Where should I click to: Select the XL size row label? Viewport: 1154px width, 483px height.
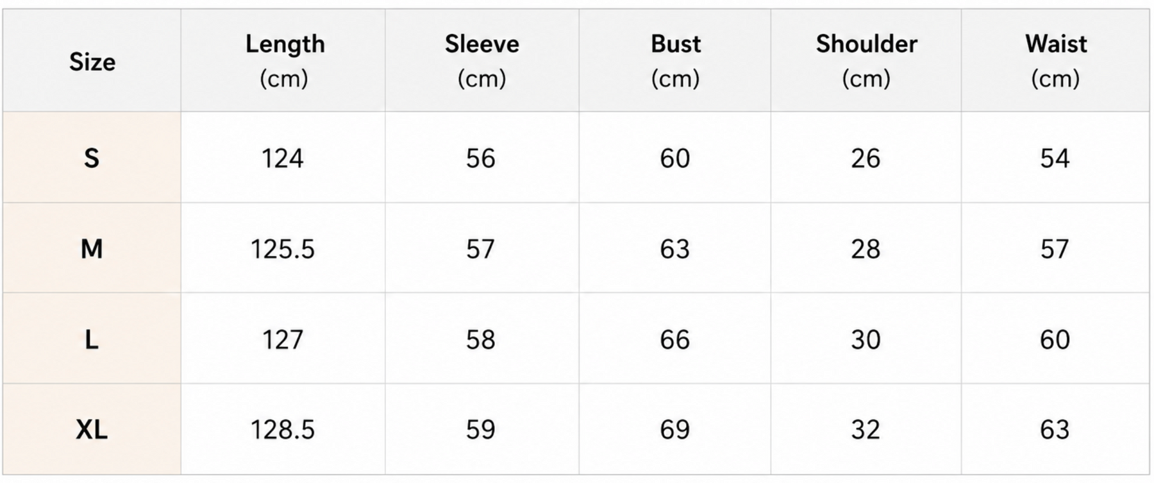pyautogui.click(x=92, y=429)
